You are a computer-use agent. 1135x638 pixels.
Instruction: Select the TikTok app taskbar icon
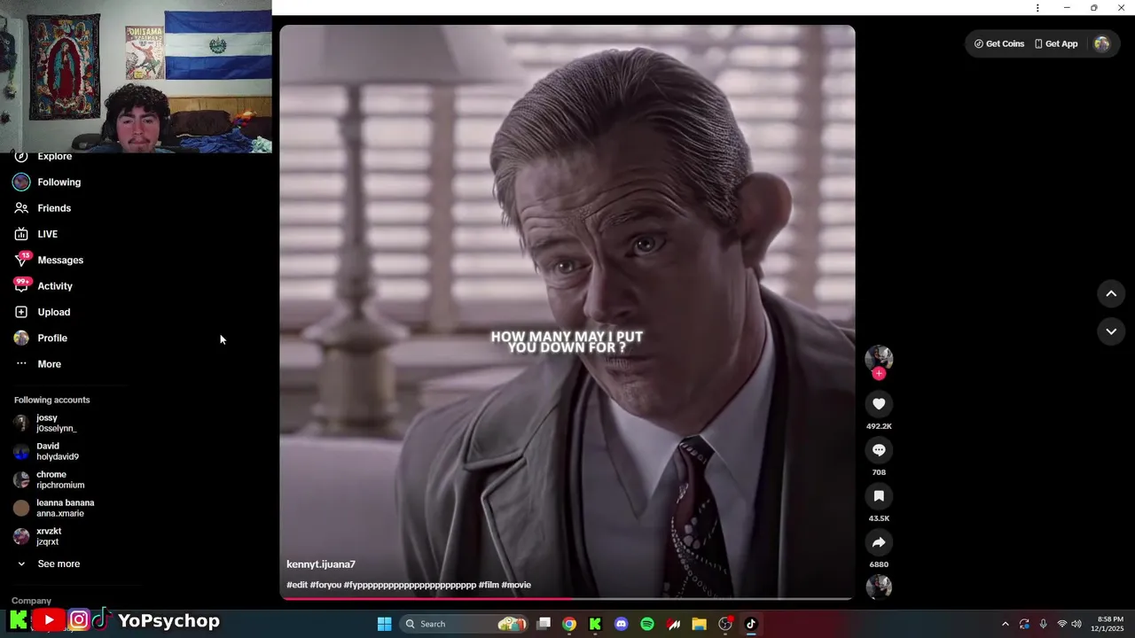(x=751, y=624)
